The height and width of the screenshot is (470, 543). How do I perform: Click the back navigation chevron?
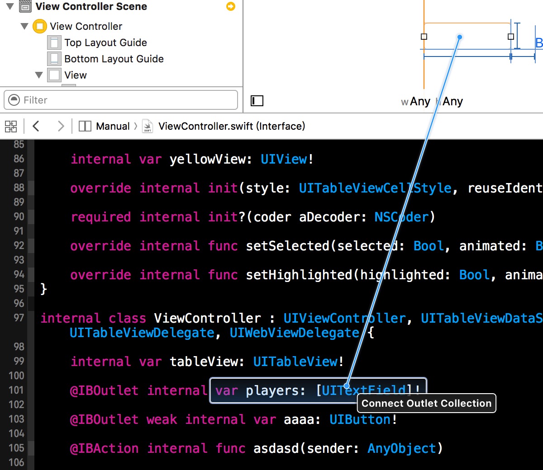click(x=36, y=126)
